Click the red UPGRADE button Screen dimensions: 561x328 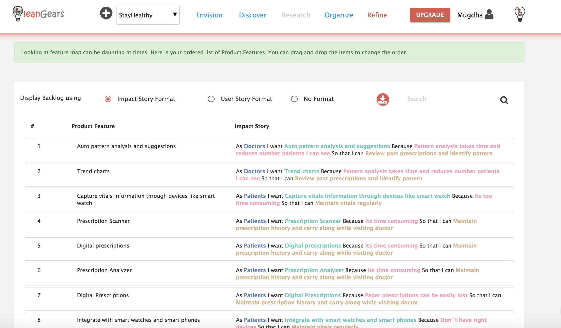[x=430, y=15]
